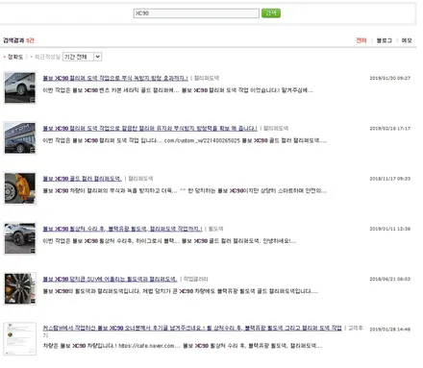This screenshot has width=423, height=368.
Task: Open thumbnail of the review document page
Action: click(20, 339)
